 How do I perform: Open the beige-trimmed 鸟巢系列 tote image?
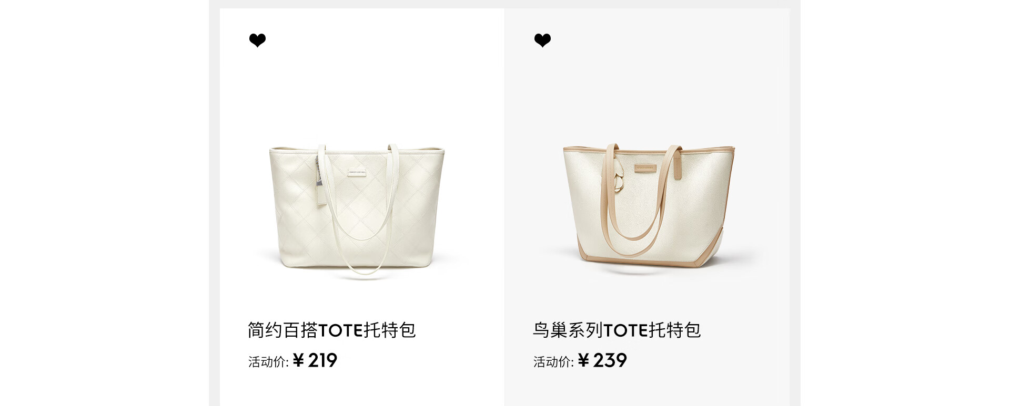(x=649, y=206)
